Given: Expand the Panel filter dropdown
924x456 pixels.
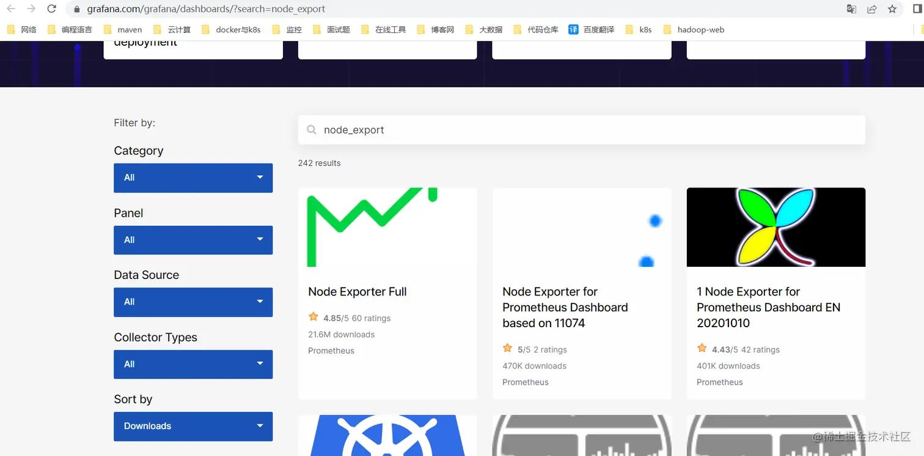Looking at the screenshot, I should (x=193, y=240).
